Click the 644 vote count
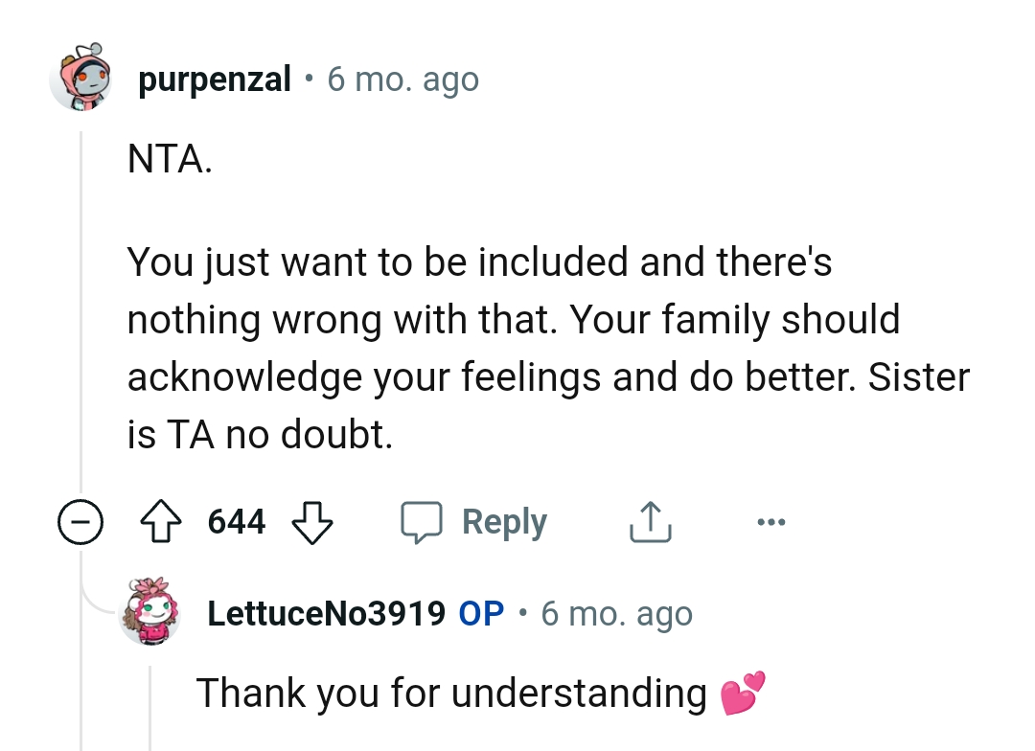This screenshot has width=1035, height=751. 239,521
